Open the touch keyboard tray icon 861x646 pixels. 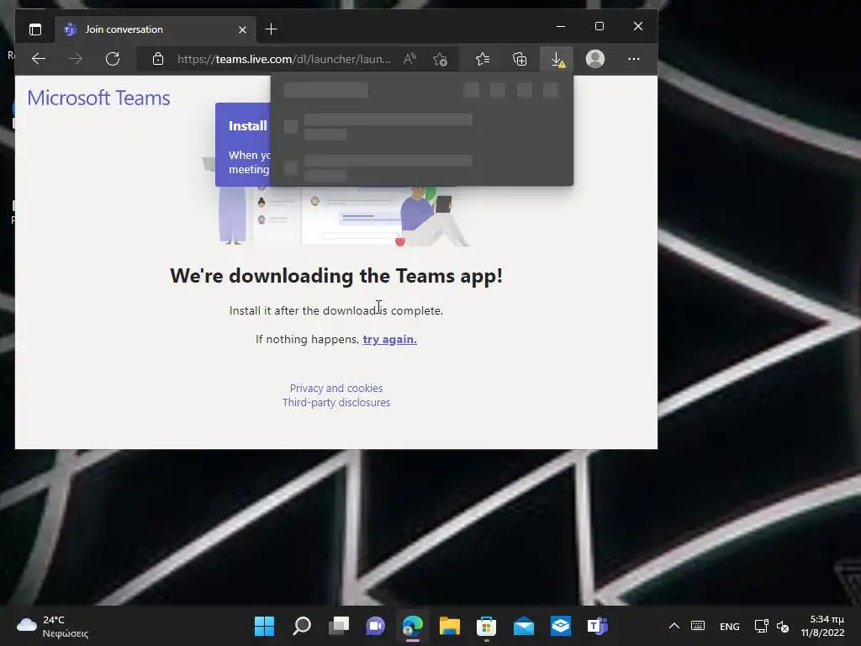698,626
